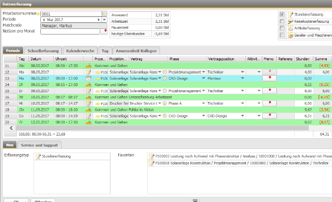Uncheck Stundenerfassung checkbox

click(x=282, y=14)
